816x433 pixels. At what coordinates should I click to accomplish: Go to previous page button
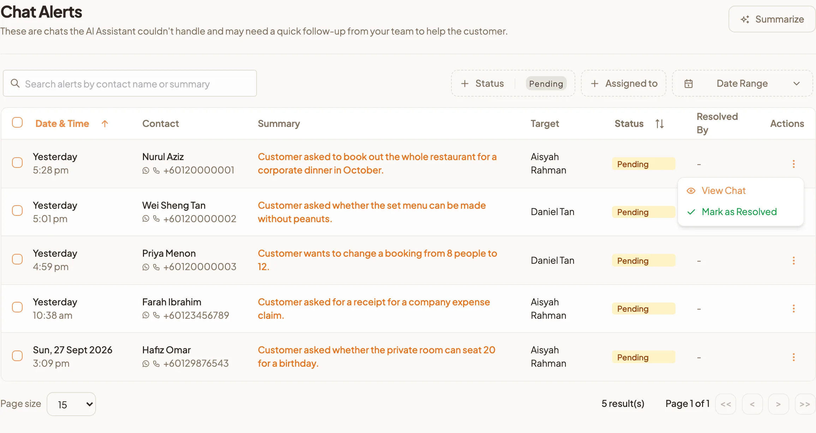click(752, 404)
